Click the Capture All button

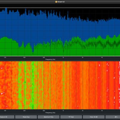(x=7, y=117)
